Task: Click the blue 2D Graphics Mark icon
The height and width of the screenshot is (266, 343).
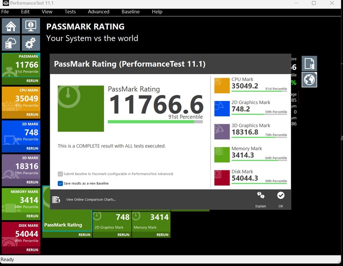Action: 222,108
